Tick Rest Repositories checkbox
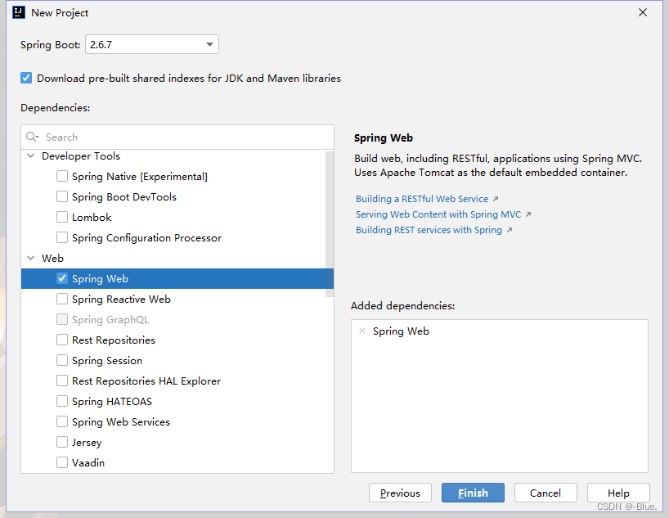Image resolution: width=669 pixels, height=518 pixels. click(x=62, y=340)
